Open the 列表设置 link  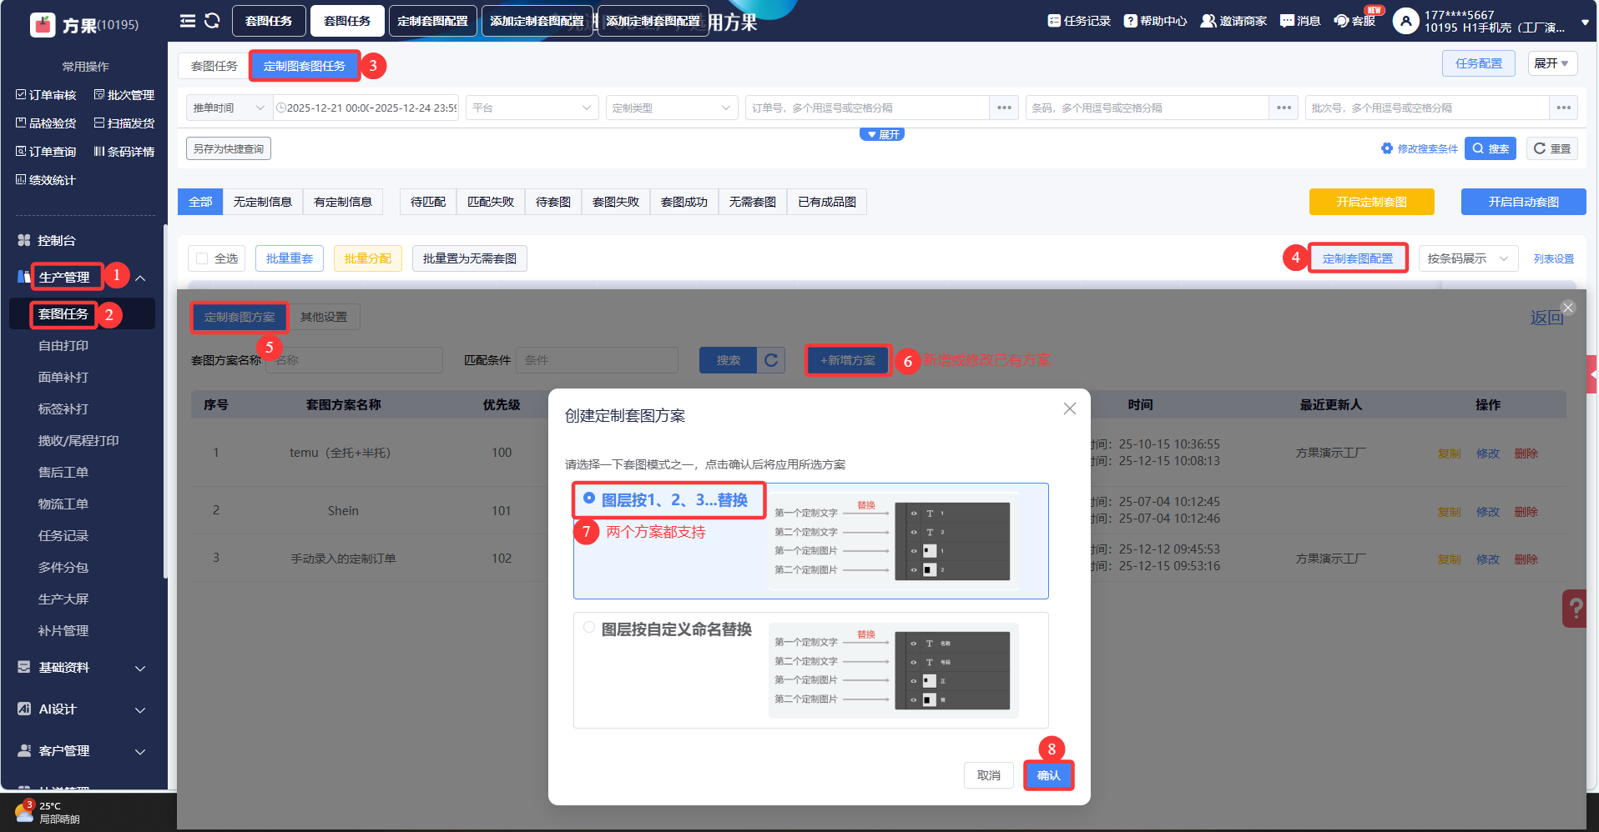point(1554,259)
